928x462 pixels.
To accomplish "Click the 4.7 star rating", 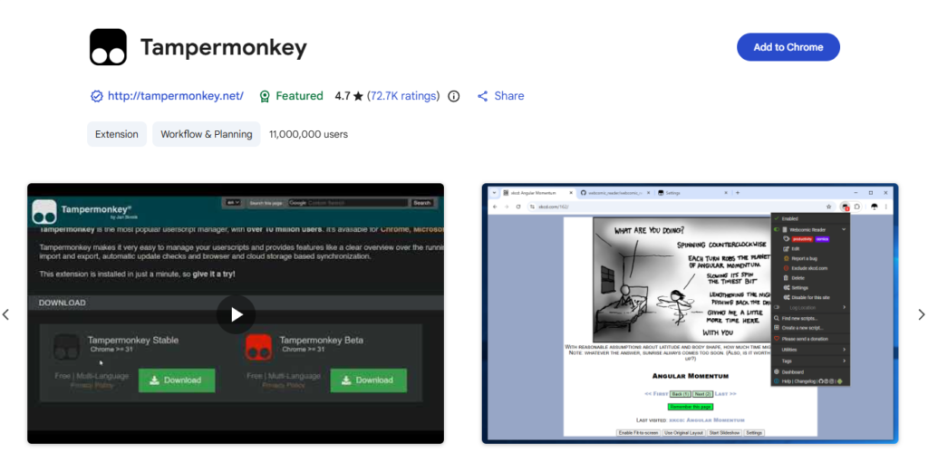I will [x=349, y=96].
